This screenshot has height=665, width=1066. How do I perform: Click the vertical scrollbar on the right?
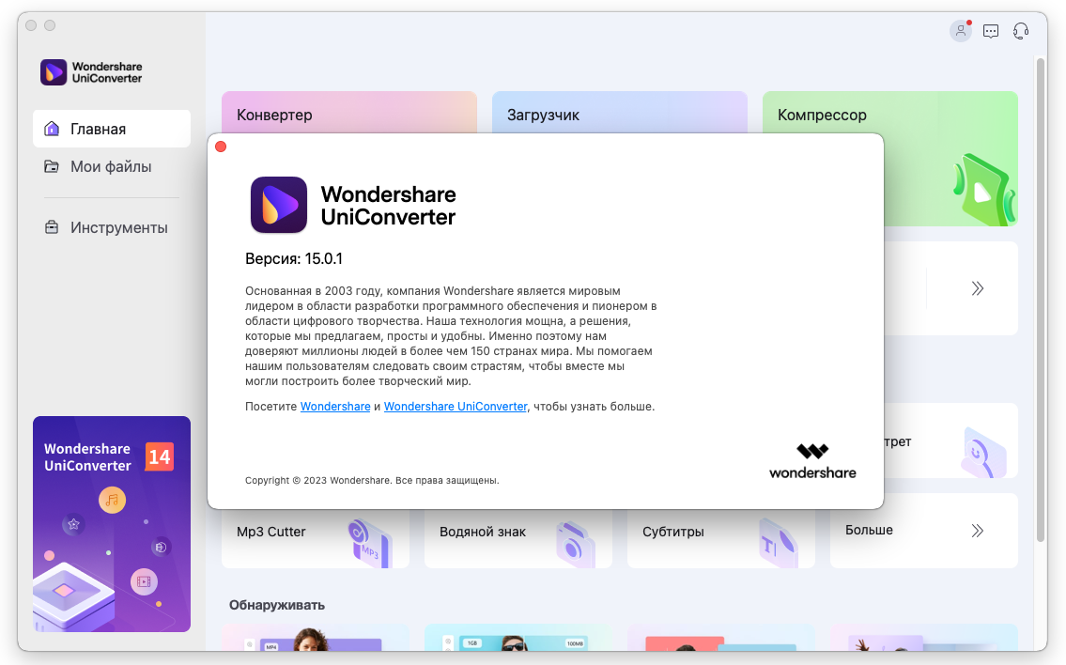[x=1040, y=300]
